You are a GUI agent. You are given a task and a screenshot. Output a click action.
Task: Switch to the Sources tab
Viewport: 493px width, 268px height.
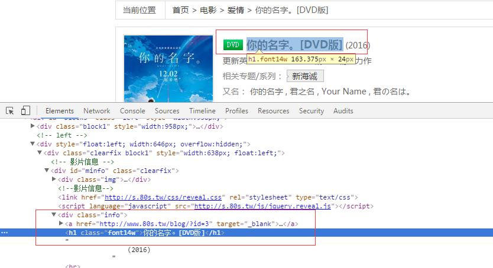(x=167, y=111)
